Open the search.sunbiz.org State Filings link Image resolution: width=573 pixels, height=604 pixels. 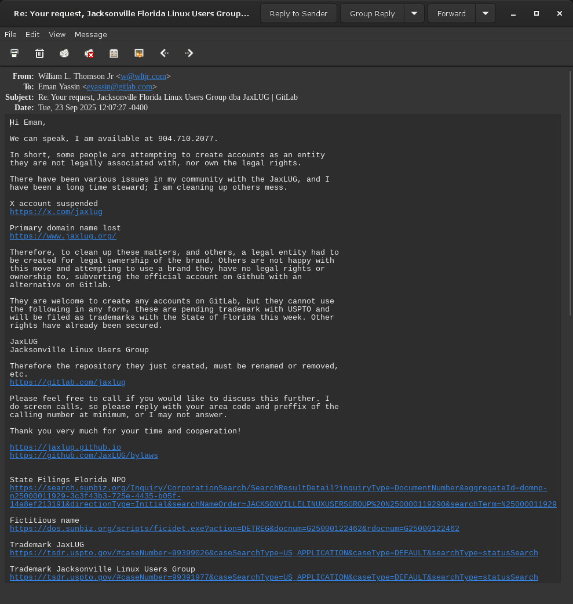pos(283,496)
